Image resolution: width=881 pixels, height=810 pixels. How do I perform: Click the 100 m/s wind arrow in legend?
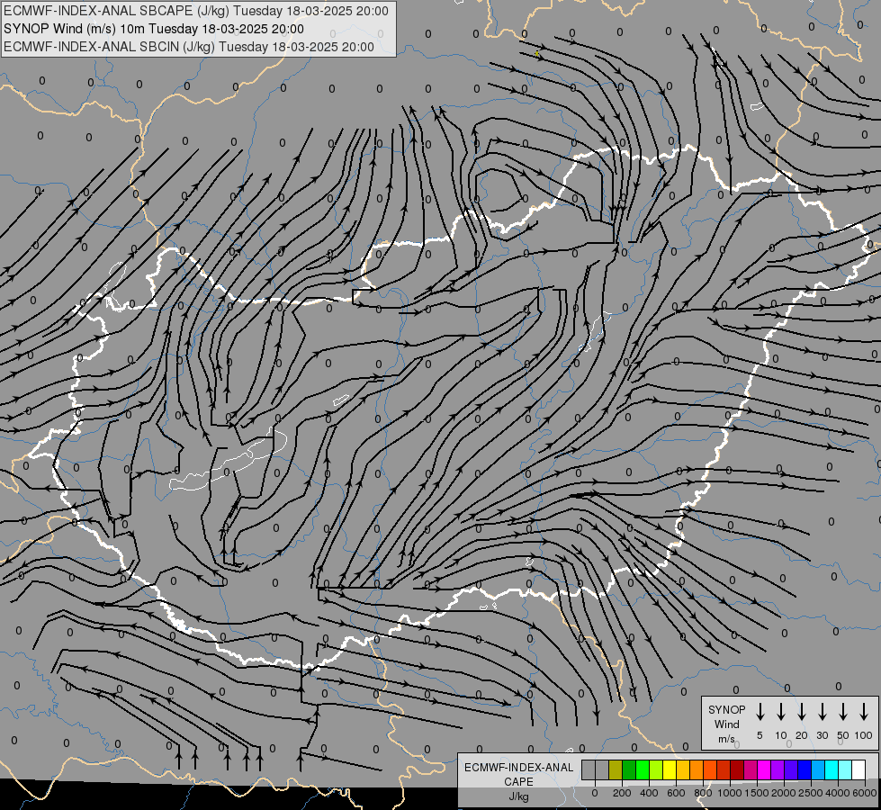click(864, 712)
